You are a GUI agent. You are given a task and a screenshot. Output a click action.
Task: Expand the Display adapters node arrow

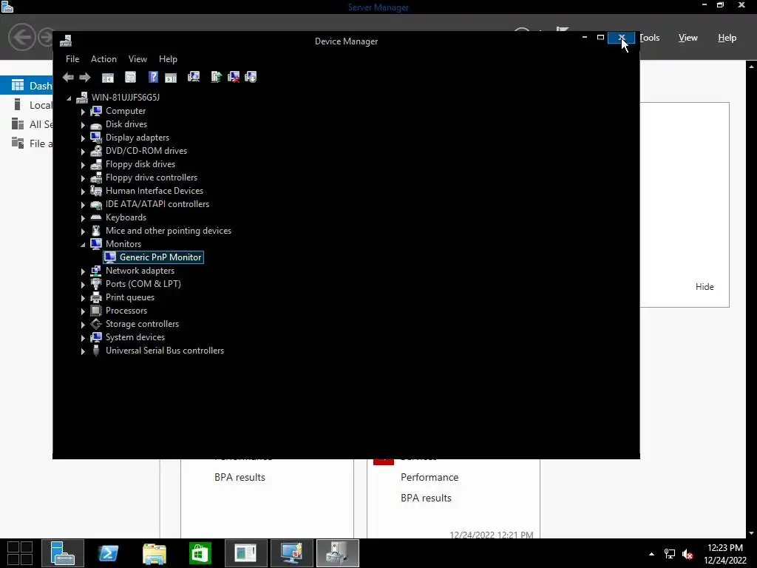(83, 138)
